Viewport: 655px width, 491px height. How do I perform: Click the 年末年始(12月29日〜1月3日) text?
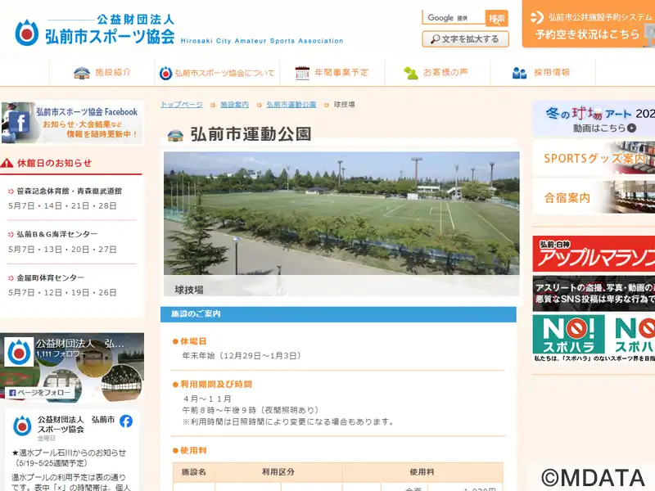[242, 356]
